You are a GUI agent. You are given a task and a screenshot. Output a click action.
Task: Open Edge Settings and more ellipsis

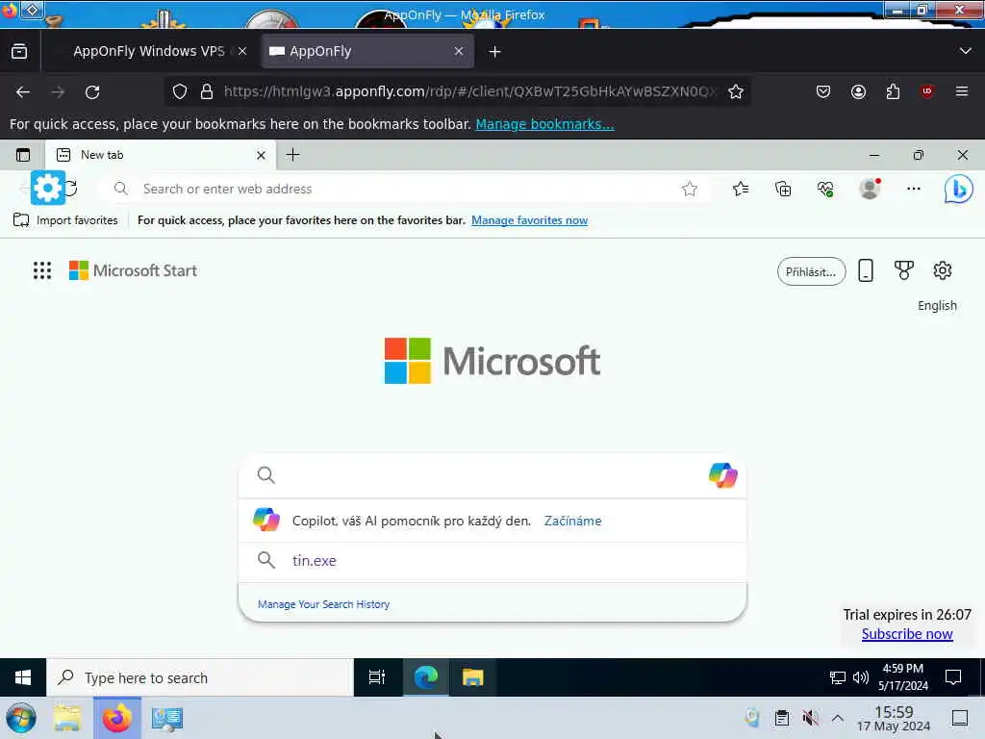pyautogui.click(x=914, y=189)
